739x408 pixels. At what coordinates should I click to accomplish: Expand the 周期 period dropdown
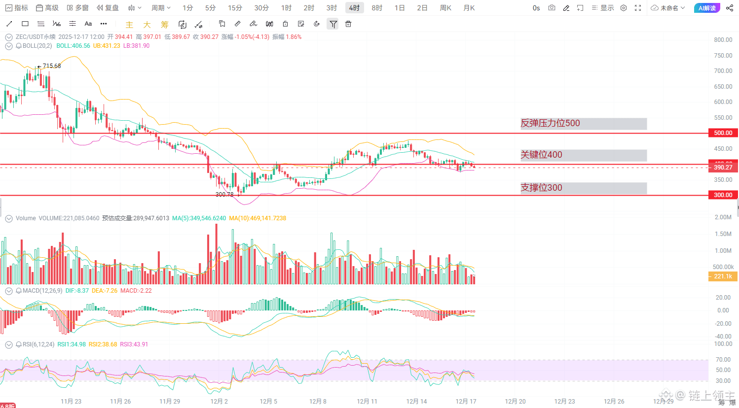(x=161, y=8)
